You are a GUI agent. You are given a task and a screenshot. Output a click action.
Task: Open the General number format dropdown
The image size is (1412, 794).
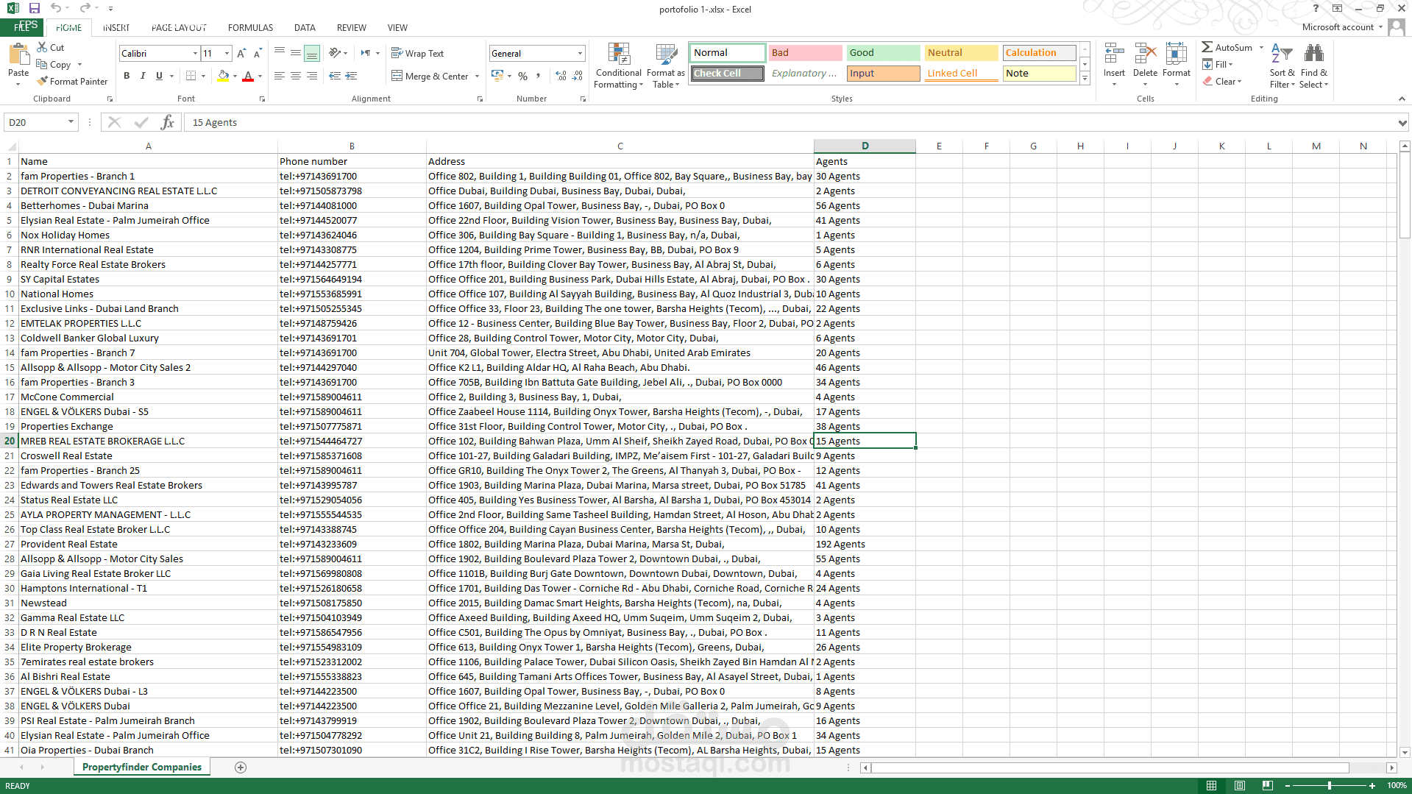[x=580, y=53]
